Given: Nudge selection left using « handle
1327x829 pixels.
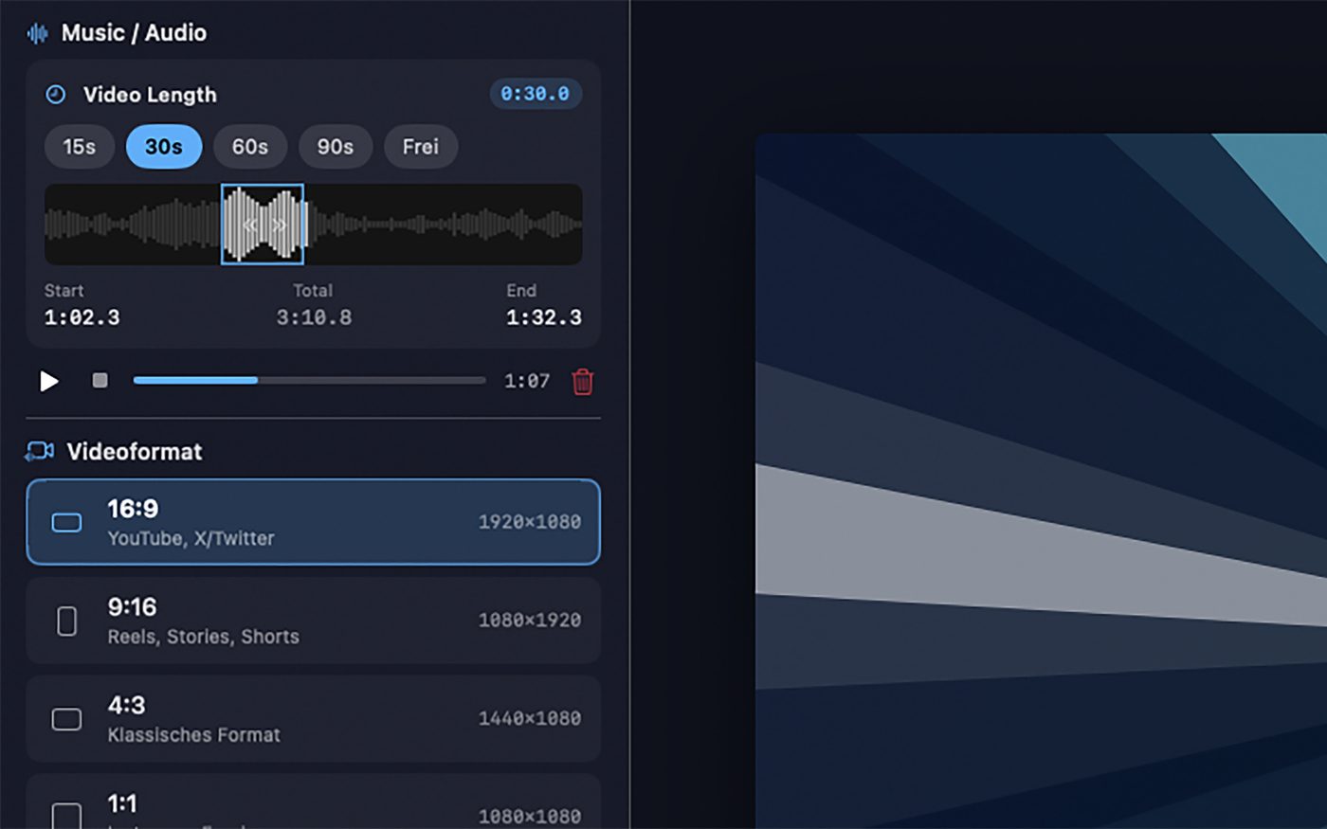Looking at the screenshot, I should point(250,225).
